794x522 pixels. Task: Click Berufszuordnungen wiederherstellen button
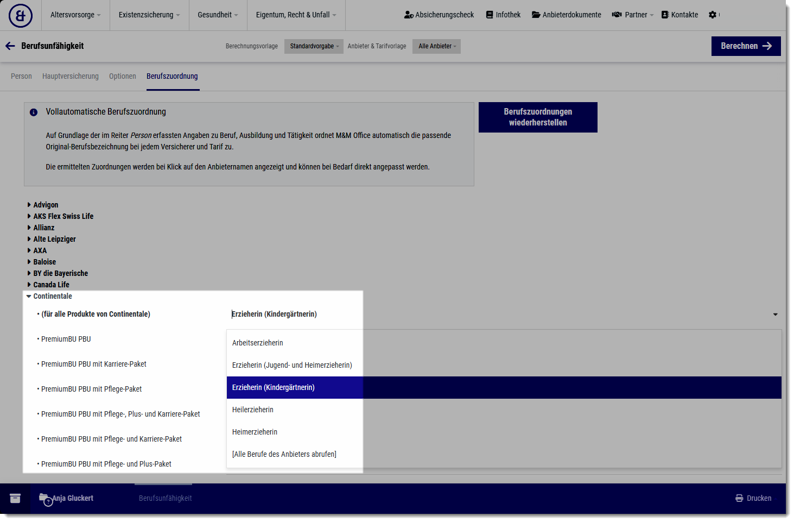click(538, 117)
